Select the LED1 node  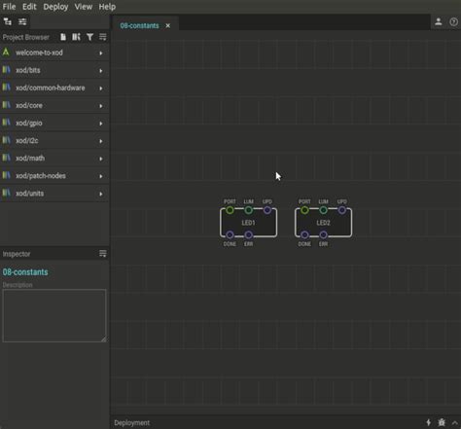pyautogui.click(x=248, y=223)
